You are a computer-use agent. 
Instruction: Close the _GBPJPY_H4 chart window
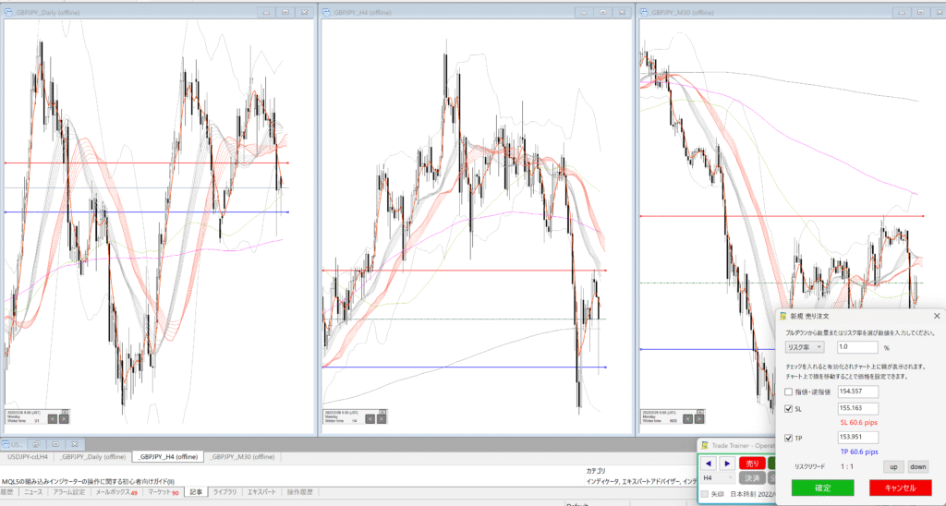[623, 12]
